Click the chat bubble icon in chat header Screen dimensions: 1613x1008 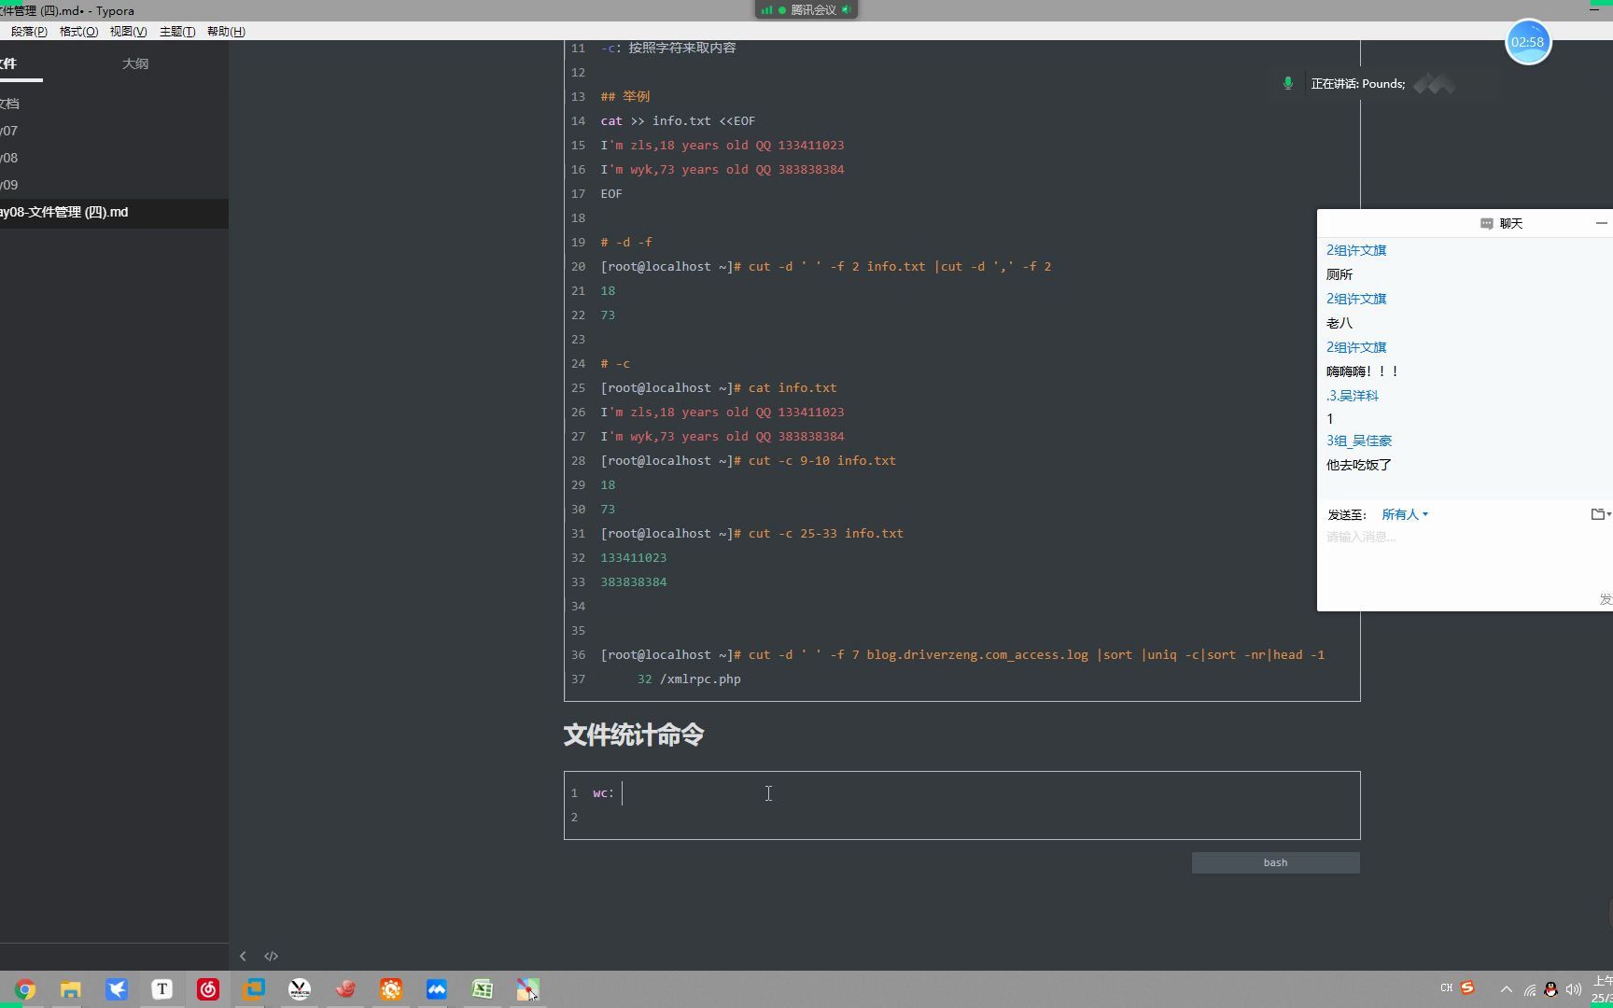[1486, 223]
